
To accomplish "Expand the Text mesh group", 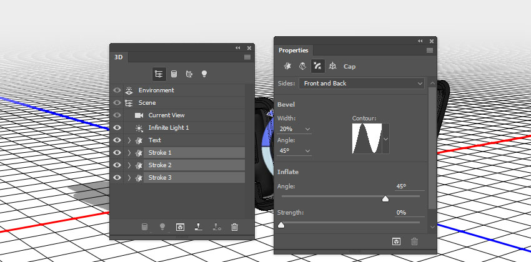I will click(x=129, y=140).
